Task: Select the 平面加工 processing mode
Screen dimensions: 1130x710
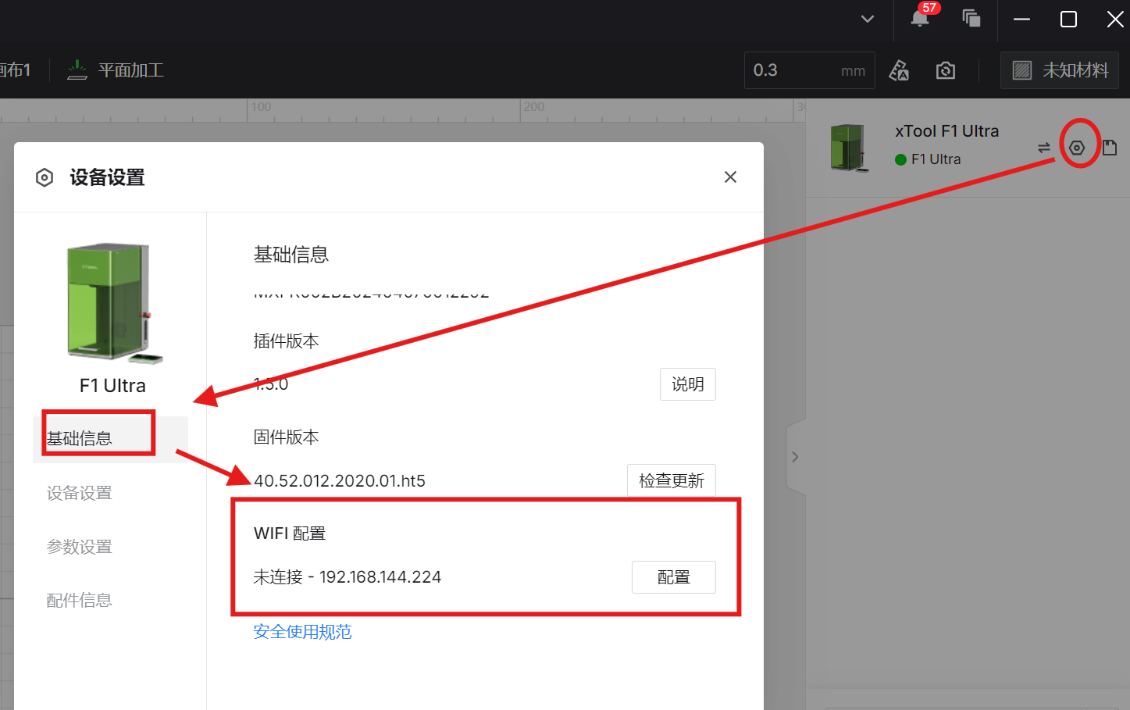Action: tap(116, 70)
